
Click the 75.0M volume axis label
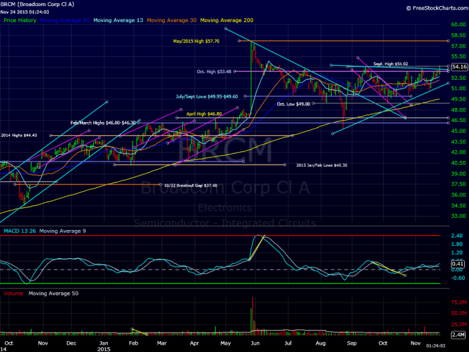click(x=459, y=302)
